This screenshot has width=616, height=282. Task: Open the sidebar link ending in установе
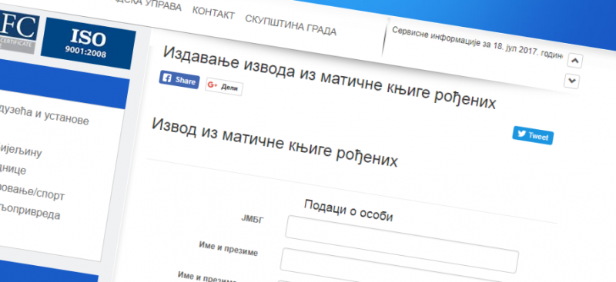pos(44,114)
